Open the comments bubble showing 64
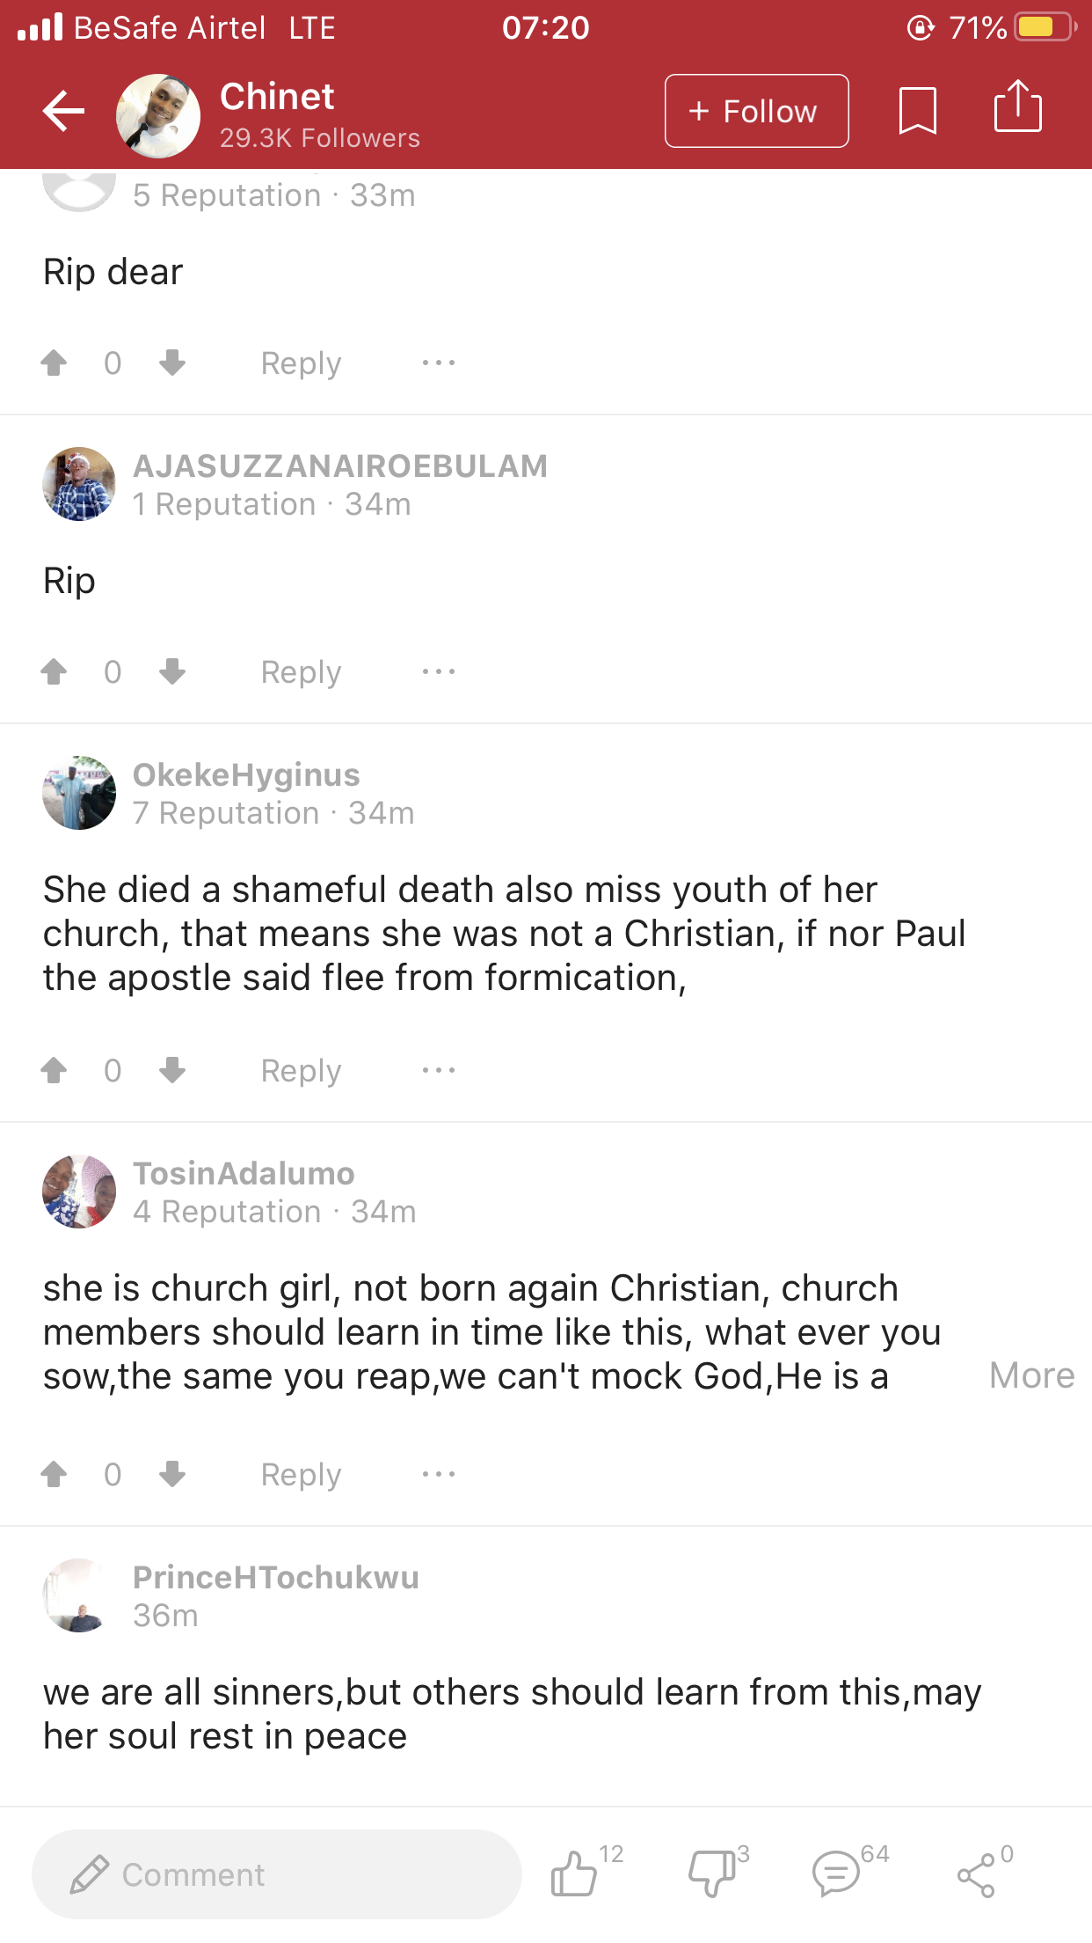 click(x=836, y=1873)
